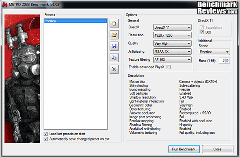Click the Runs (1-99) number field
This screenshot has width=240, height=158.
coord(222,61)
